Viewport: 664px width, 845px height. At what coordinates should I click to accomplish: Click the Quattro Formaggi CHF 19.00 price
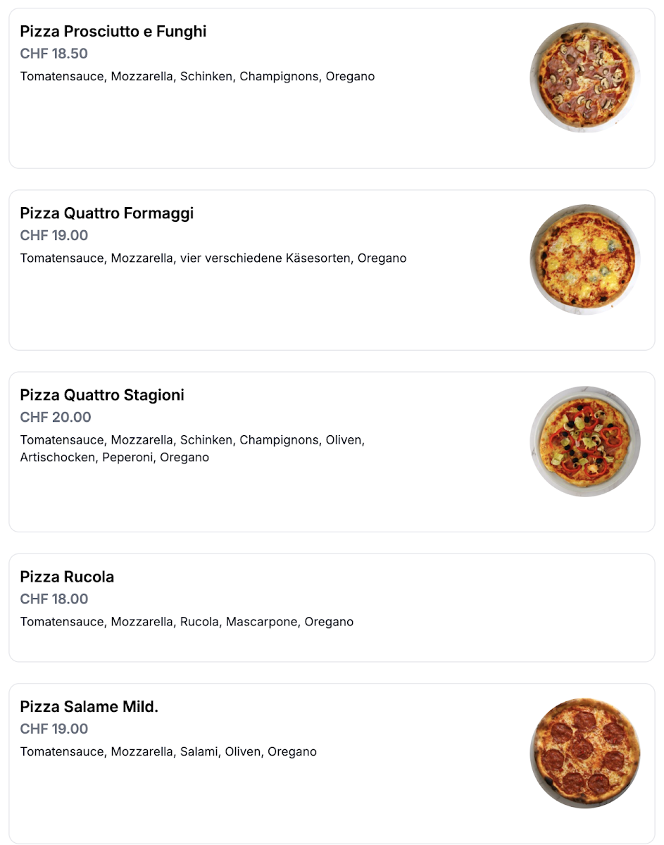point(54,235)
